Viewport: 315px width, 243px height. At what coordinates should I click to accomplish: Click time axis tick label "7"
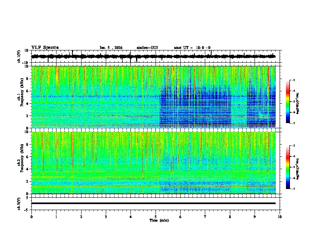click(x=205, y=217)
